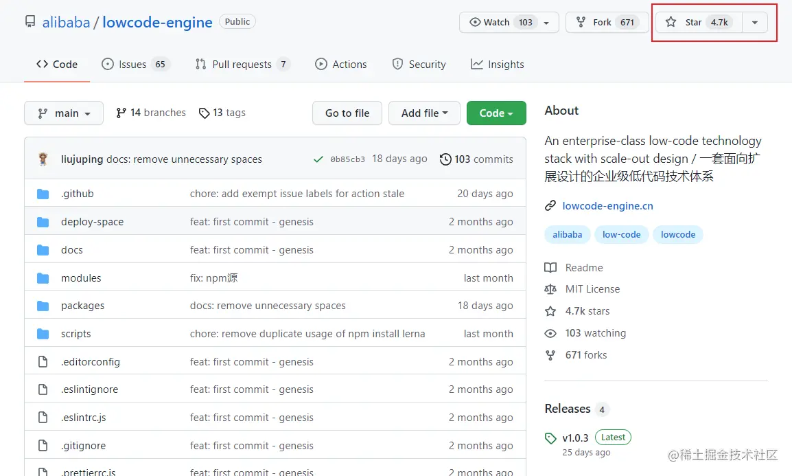Click the MIT License scale icon
This screenshot has width=792, height=476.
(x=550, y=289)
